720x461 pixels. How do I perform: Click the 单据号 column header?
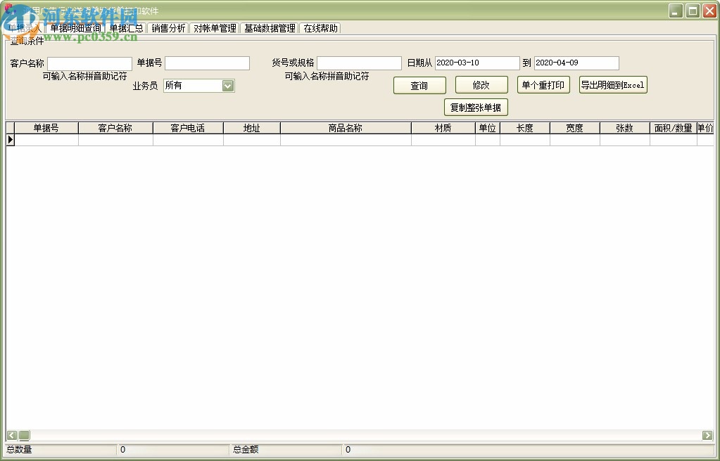pos(46,128)
